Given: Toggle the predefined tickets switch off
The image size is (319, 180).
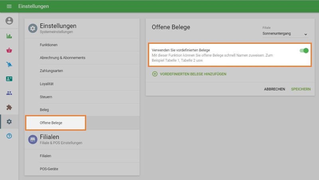Looking at the screenshot, I should point(304,51).
